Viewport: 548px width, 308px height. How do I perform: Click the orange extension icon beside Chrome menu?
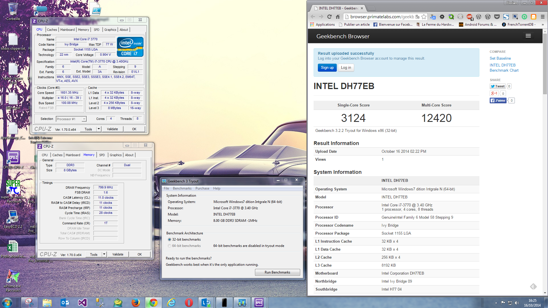click(533, 17)
